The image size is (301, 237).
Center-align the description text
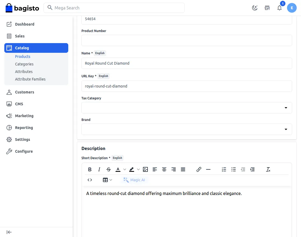[x=164, y=169]
